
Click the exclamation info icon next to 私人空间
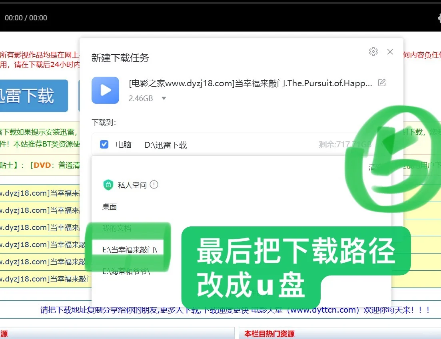click(154, 185)
